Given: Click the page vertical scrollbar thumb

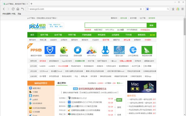Looking at the screenshot, I should click(184, 27).
